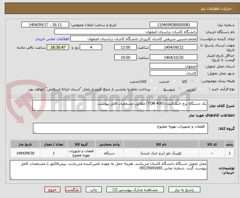Click the price validity date 1404/10/30
Image resolution: width=240 pixels, height=198 pixels.
coord(174,58)
